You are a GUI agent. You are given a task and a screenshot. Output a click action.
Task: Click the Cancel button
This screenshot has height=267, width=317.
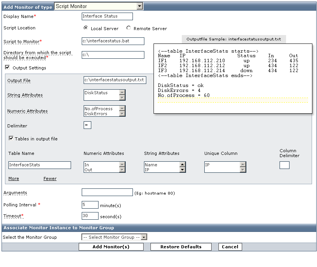click(230, 247)
